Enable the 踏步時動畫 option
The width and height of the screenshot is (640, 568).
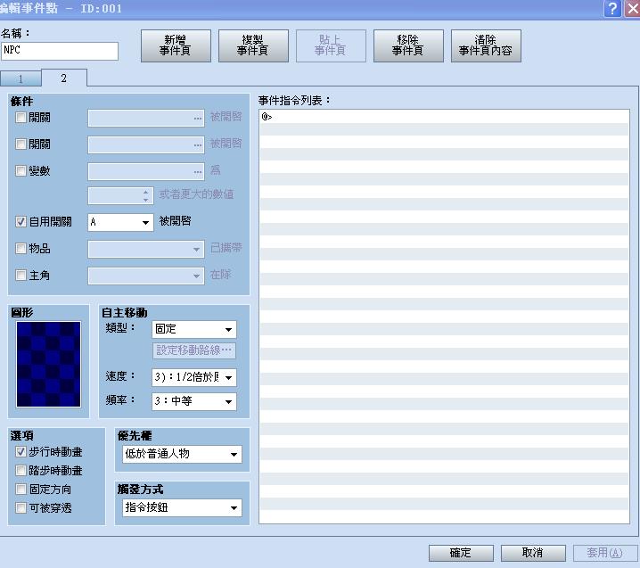coord(21,471)
